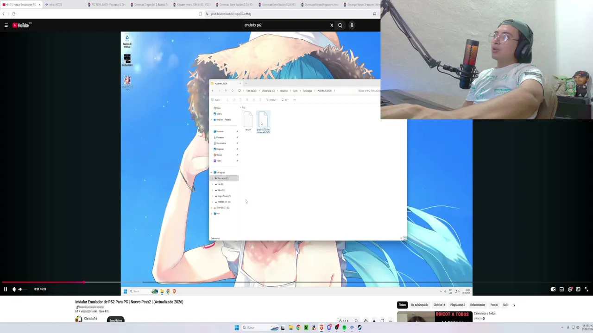Viewport: 593px width, 333px height.
Task: Select 'Música' in the Explorer sidebar
Action: pos(219,155)
